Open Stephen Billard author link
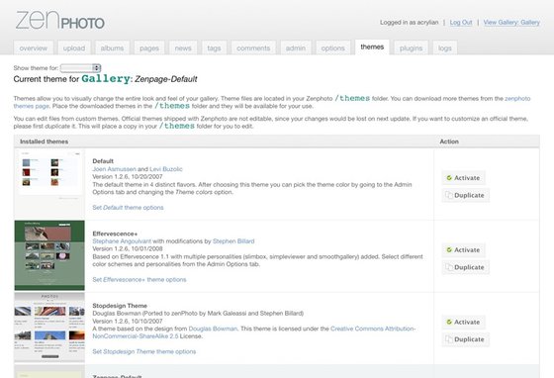554x378 pixels. click(x=233, y=241)
